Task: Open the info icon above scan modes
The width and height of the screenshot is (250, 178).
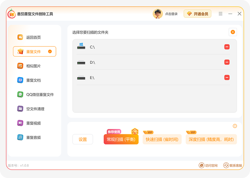Action: click(235, 126)
